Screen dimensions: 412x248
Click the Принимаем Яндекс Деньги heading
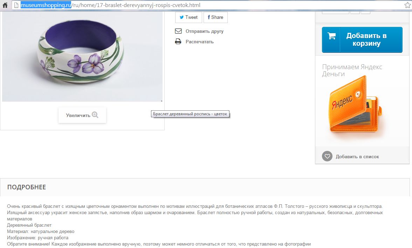(352, 70)
